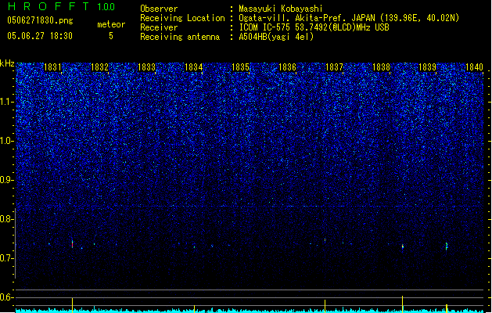This screenshot has height=313, width=492.
Task: Click antenna value A504HB(yagi 4el)
Action: click(276, 37)
